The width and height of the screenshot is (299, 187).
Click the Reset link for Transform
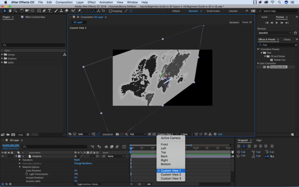(77, 160)
